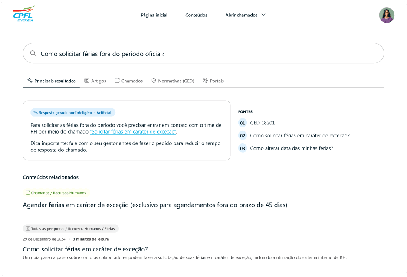
Task: Switch to the Portais tab
Action: point(213,81)
